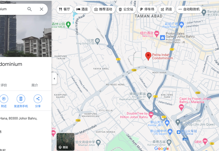Select the 酒店 hotels filter chip
219x151 pixels.
tap(82, 9)
